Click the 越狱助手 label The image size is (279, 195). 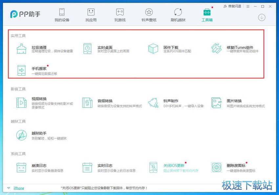tap(39, 133)
